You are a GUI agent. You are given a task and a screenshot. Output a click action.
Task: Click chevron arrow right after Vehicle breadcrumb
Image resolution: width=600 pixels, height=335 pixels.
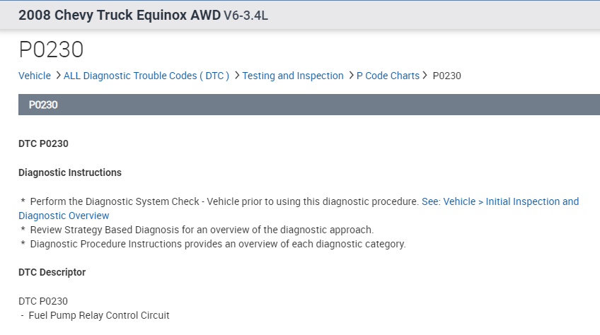click(57, 76)
